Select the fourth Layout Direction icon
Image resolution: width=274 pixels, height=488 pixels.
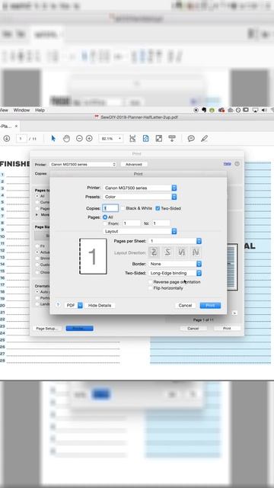[x=196, y=252]
